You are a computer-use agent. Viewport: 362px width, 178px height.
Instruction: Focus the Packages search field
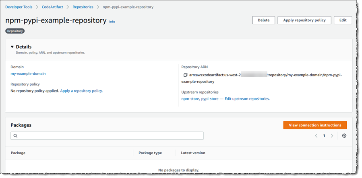click(x=107, y=136)
